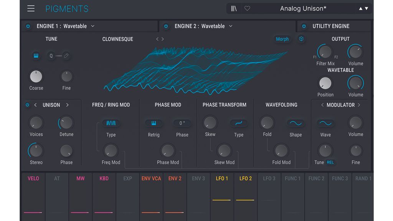
Task: Click the Wave icon in the Modulator panel
Action: click(325, 123)
